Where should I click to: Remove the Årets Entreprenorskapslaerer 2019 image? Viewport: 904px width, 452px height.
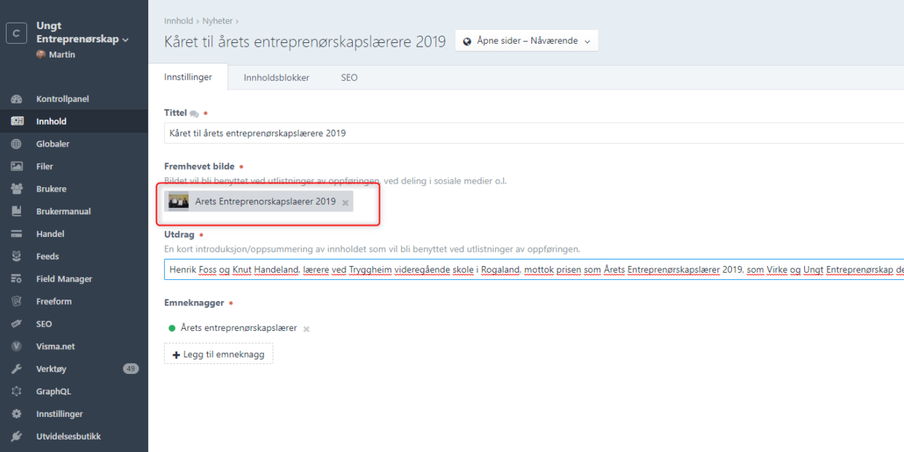(x=346, y=203)
